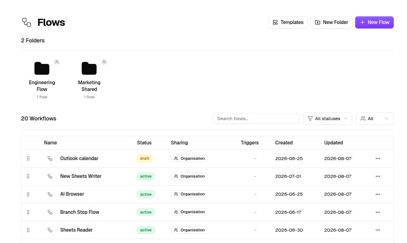Viewport: 407px width, 243px height.
Task: Click created date 2026-06-30
Action: [289, 230]
